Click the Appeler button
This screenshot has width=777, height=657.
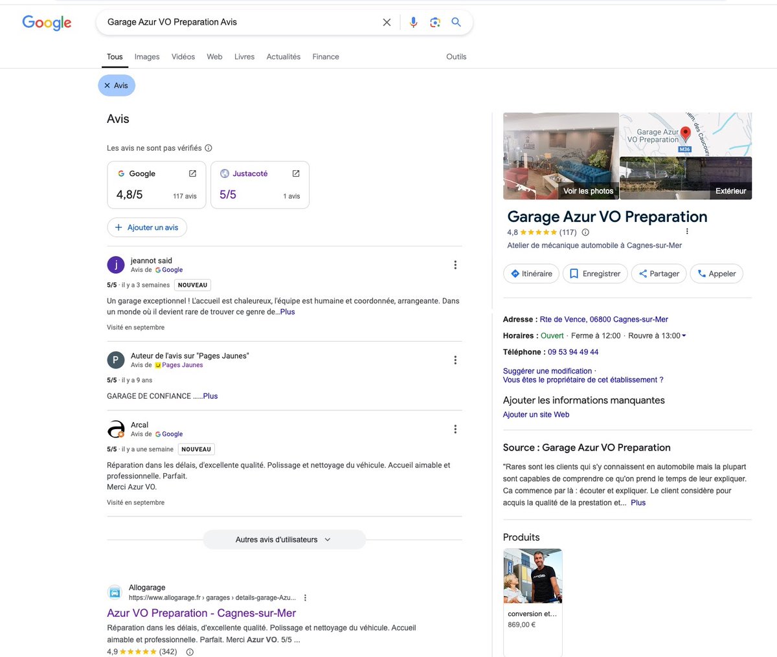(717, 274)
